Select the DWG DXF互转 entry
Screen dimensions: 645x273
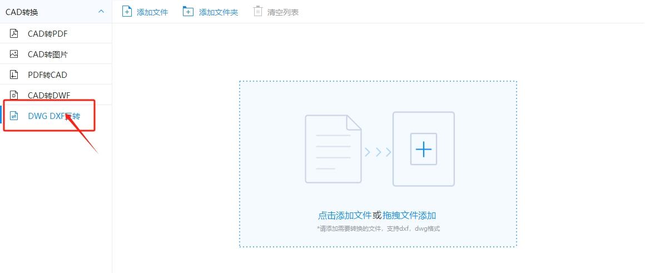(x=56, y=116)
